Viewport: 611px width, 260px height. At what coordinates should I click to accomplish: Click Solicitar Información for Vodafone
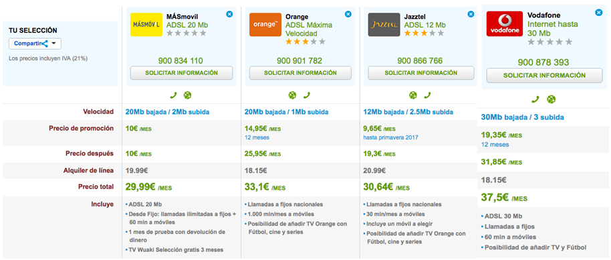coord(544,75)
